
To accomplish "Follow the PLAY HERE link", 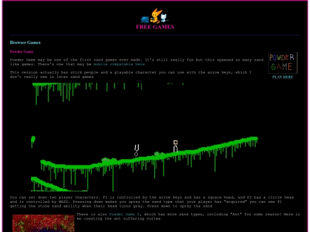I will click(282, 77).
